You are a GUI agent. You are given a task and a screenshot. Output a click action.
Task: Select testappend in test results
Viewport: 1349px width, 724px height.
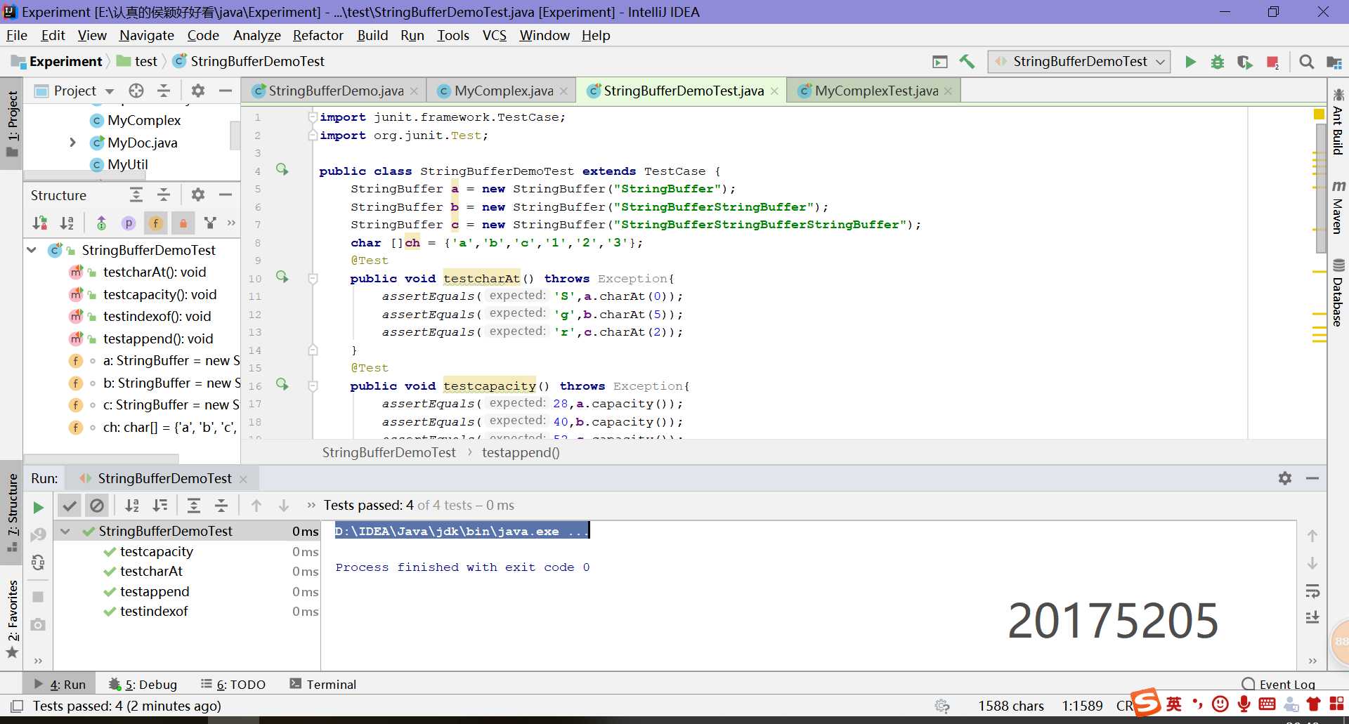[155, 591]
